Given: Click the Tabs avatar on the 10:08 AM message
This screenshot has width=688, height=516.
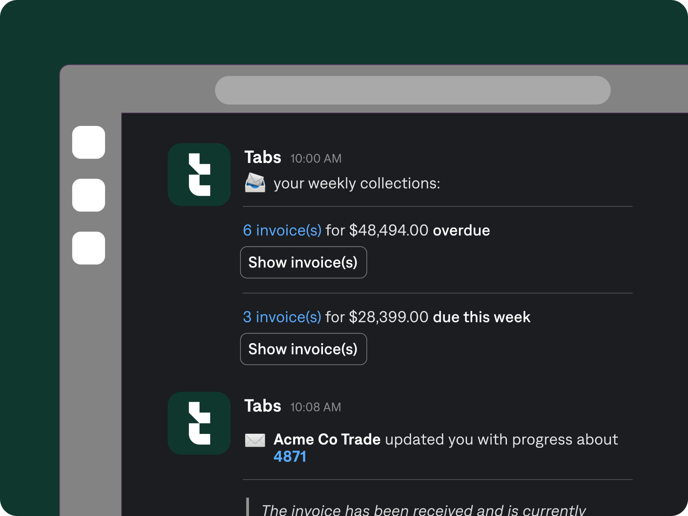Looking at the screenshot, I should point(199,423).
